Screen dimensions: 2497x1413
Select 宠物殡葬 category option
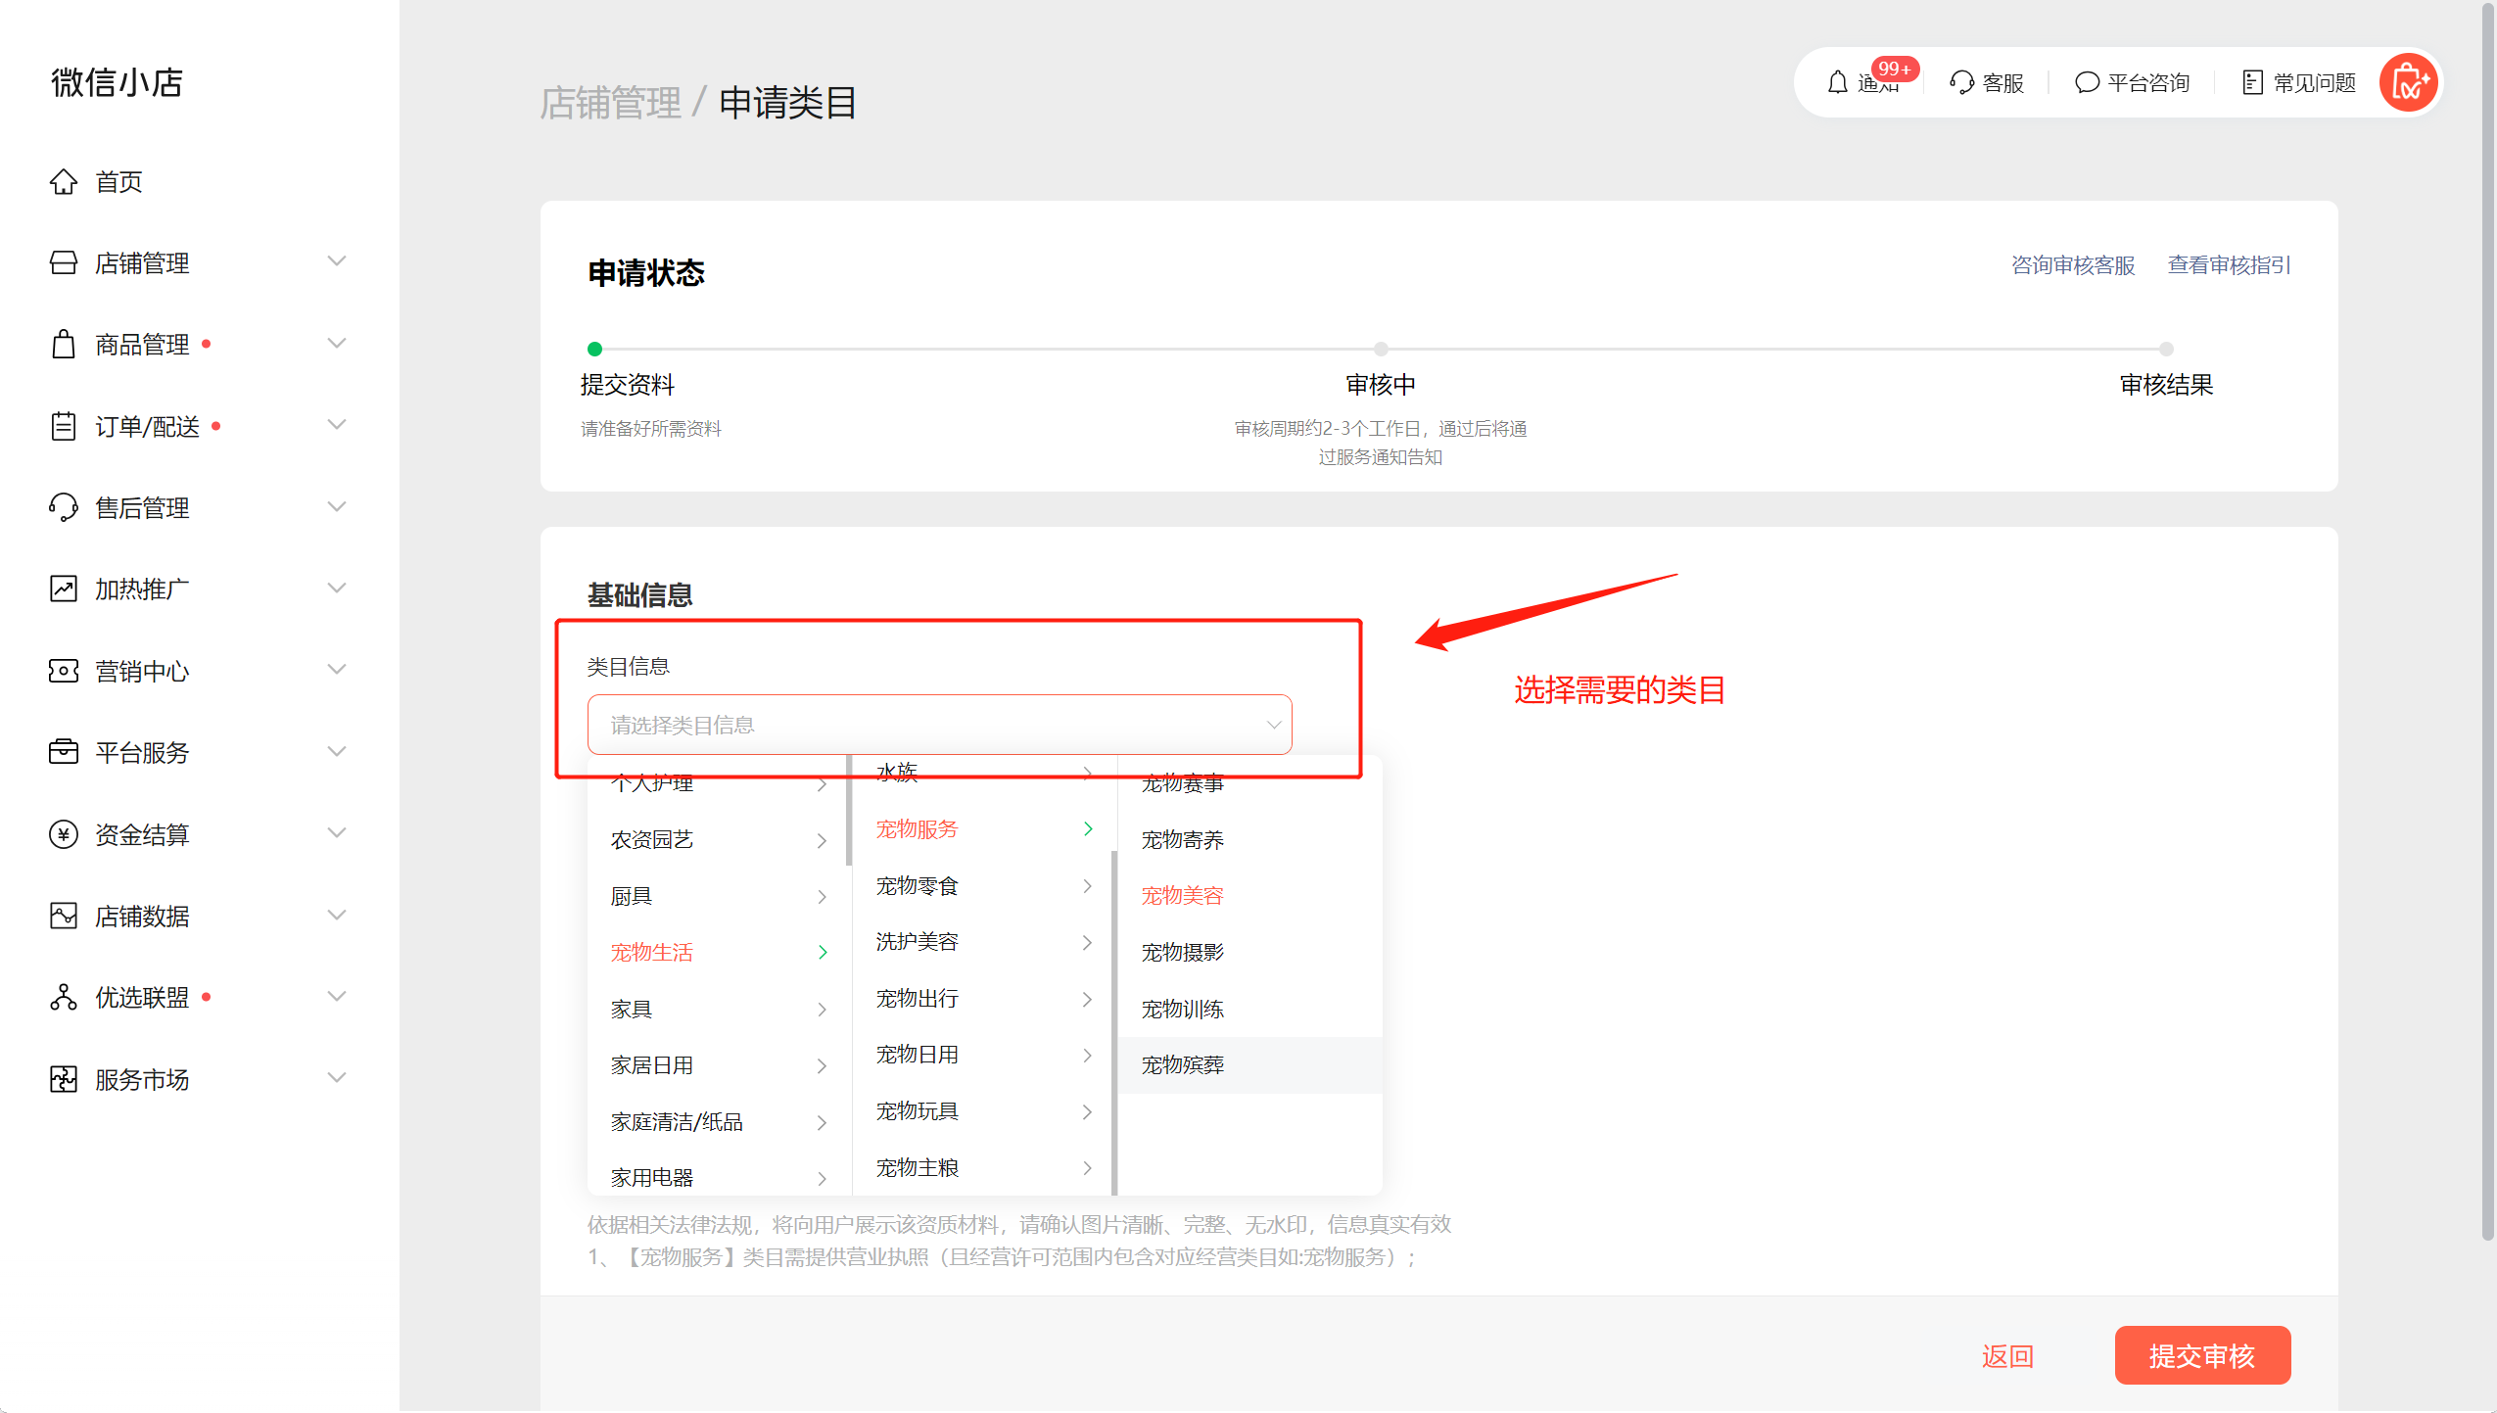(1183, 1065)
